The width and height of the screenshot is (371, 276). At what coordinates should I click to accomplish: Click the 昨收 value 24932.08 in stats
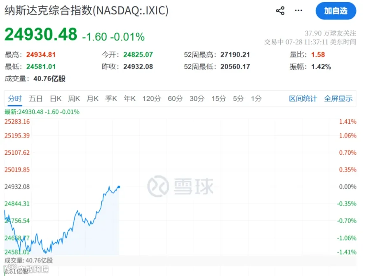[138, 66]
